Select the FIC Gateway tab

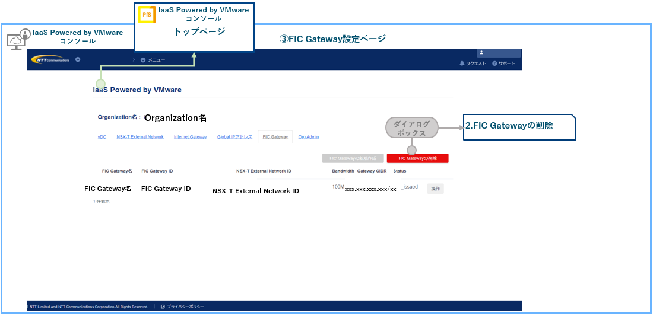(x=275, y=137)
